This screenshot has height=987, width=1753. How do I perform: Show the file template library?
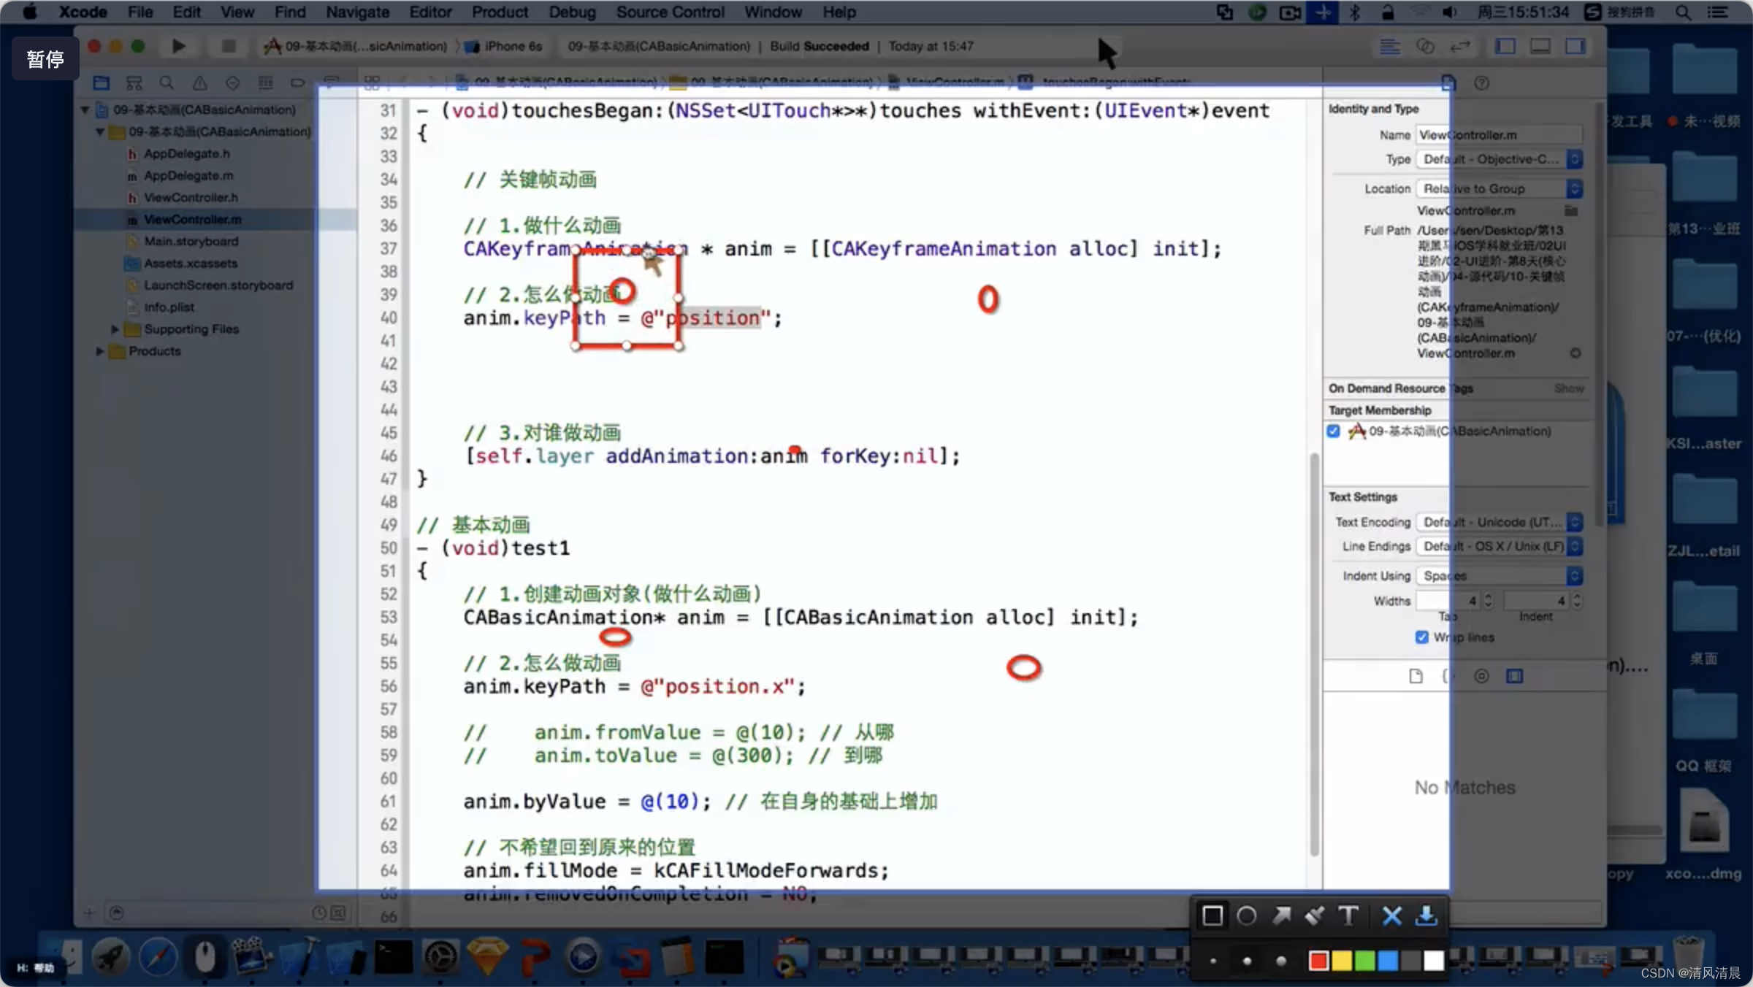[1416, 676]
